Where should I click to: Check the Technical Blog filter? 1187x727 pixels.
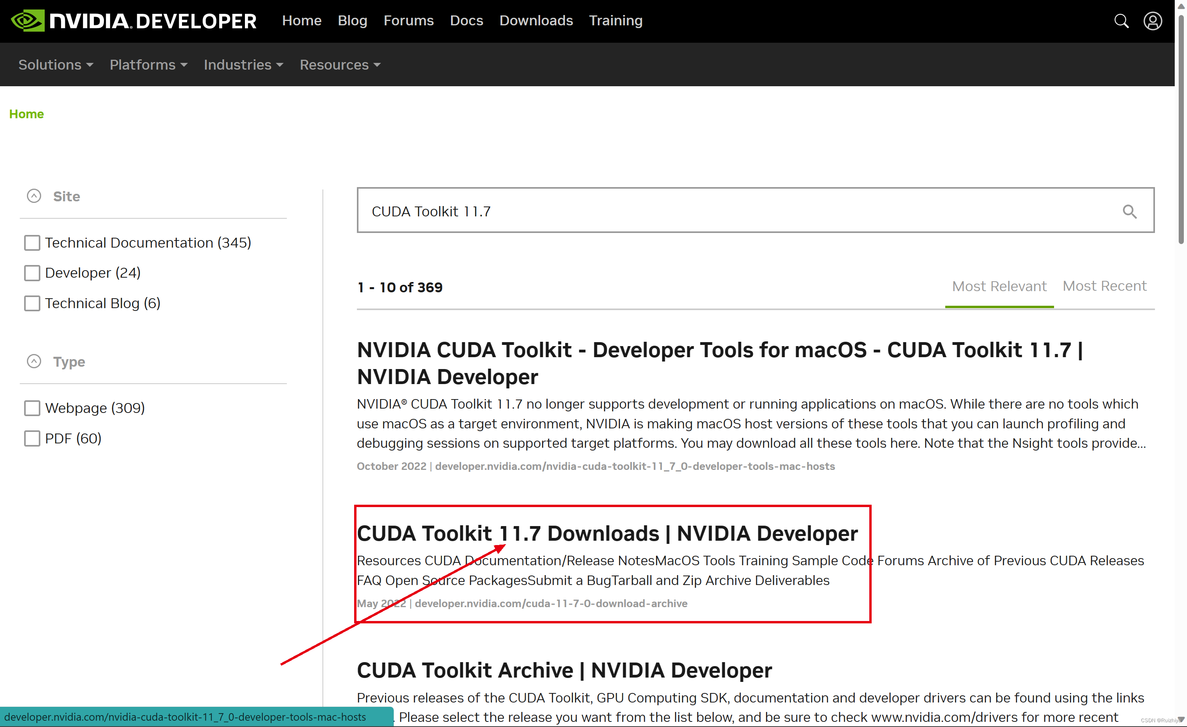pos(32,303)
